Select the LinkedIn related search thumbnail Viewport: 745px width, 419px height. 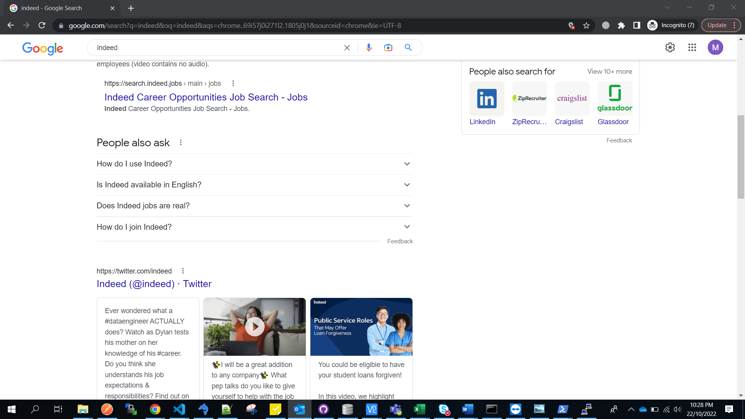[x=487, y=99]
